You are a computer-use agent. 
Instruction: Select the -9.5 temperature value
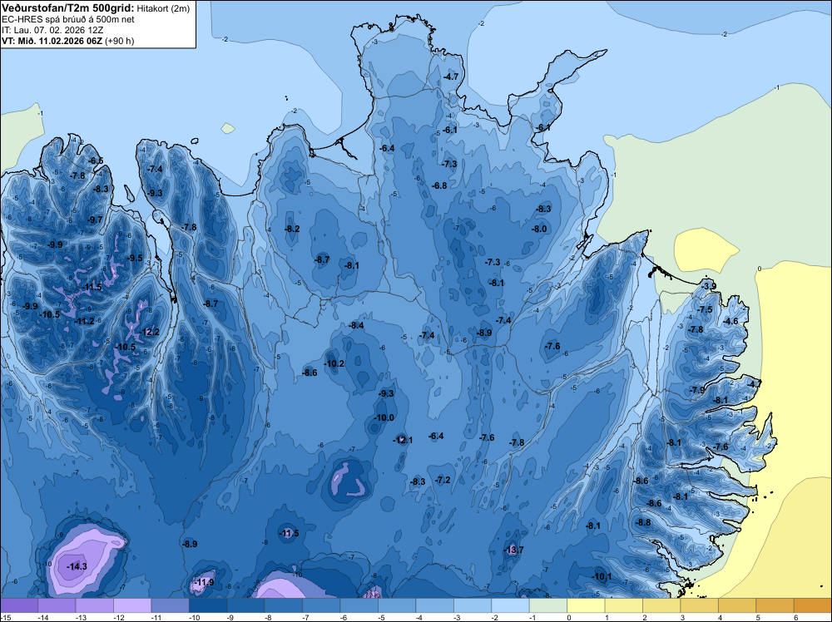coord(136,259)
